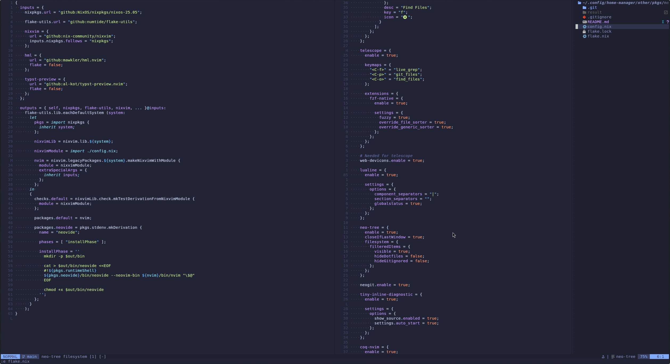Expand the .git folder in neo-tree
670x364 pixels.
pos(592,7)
